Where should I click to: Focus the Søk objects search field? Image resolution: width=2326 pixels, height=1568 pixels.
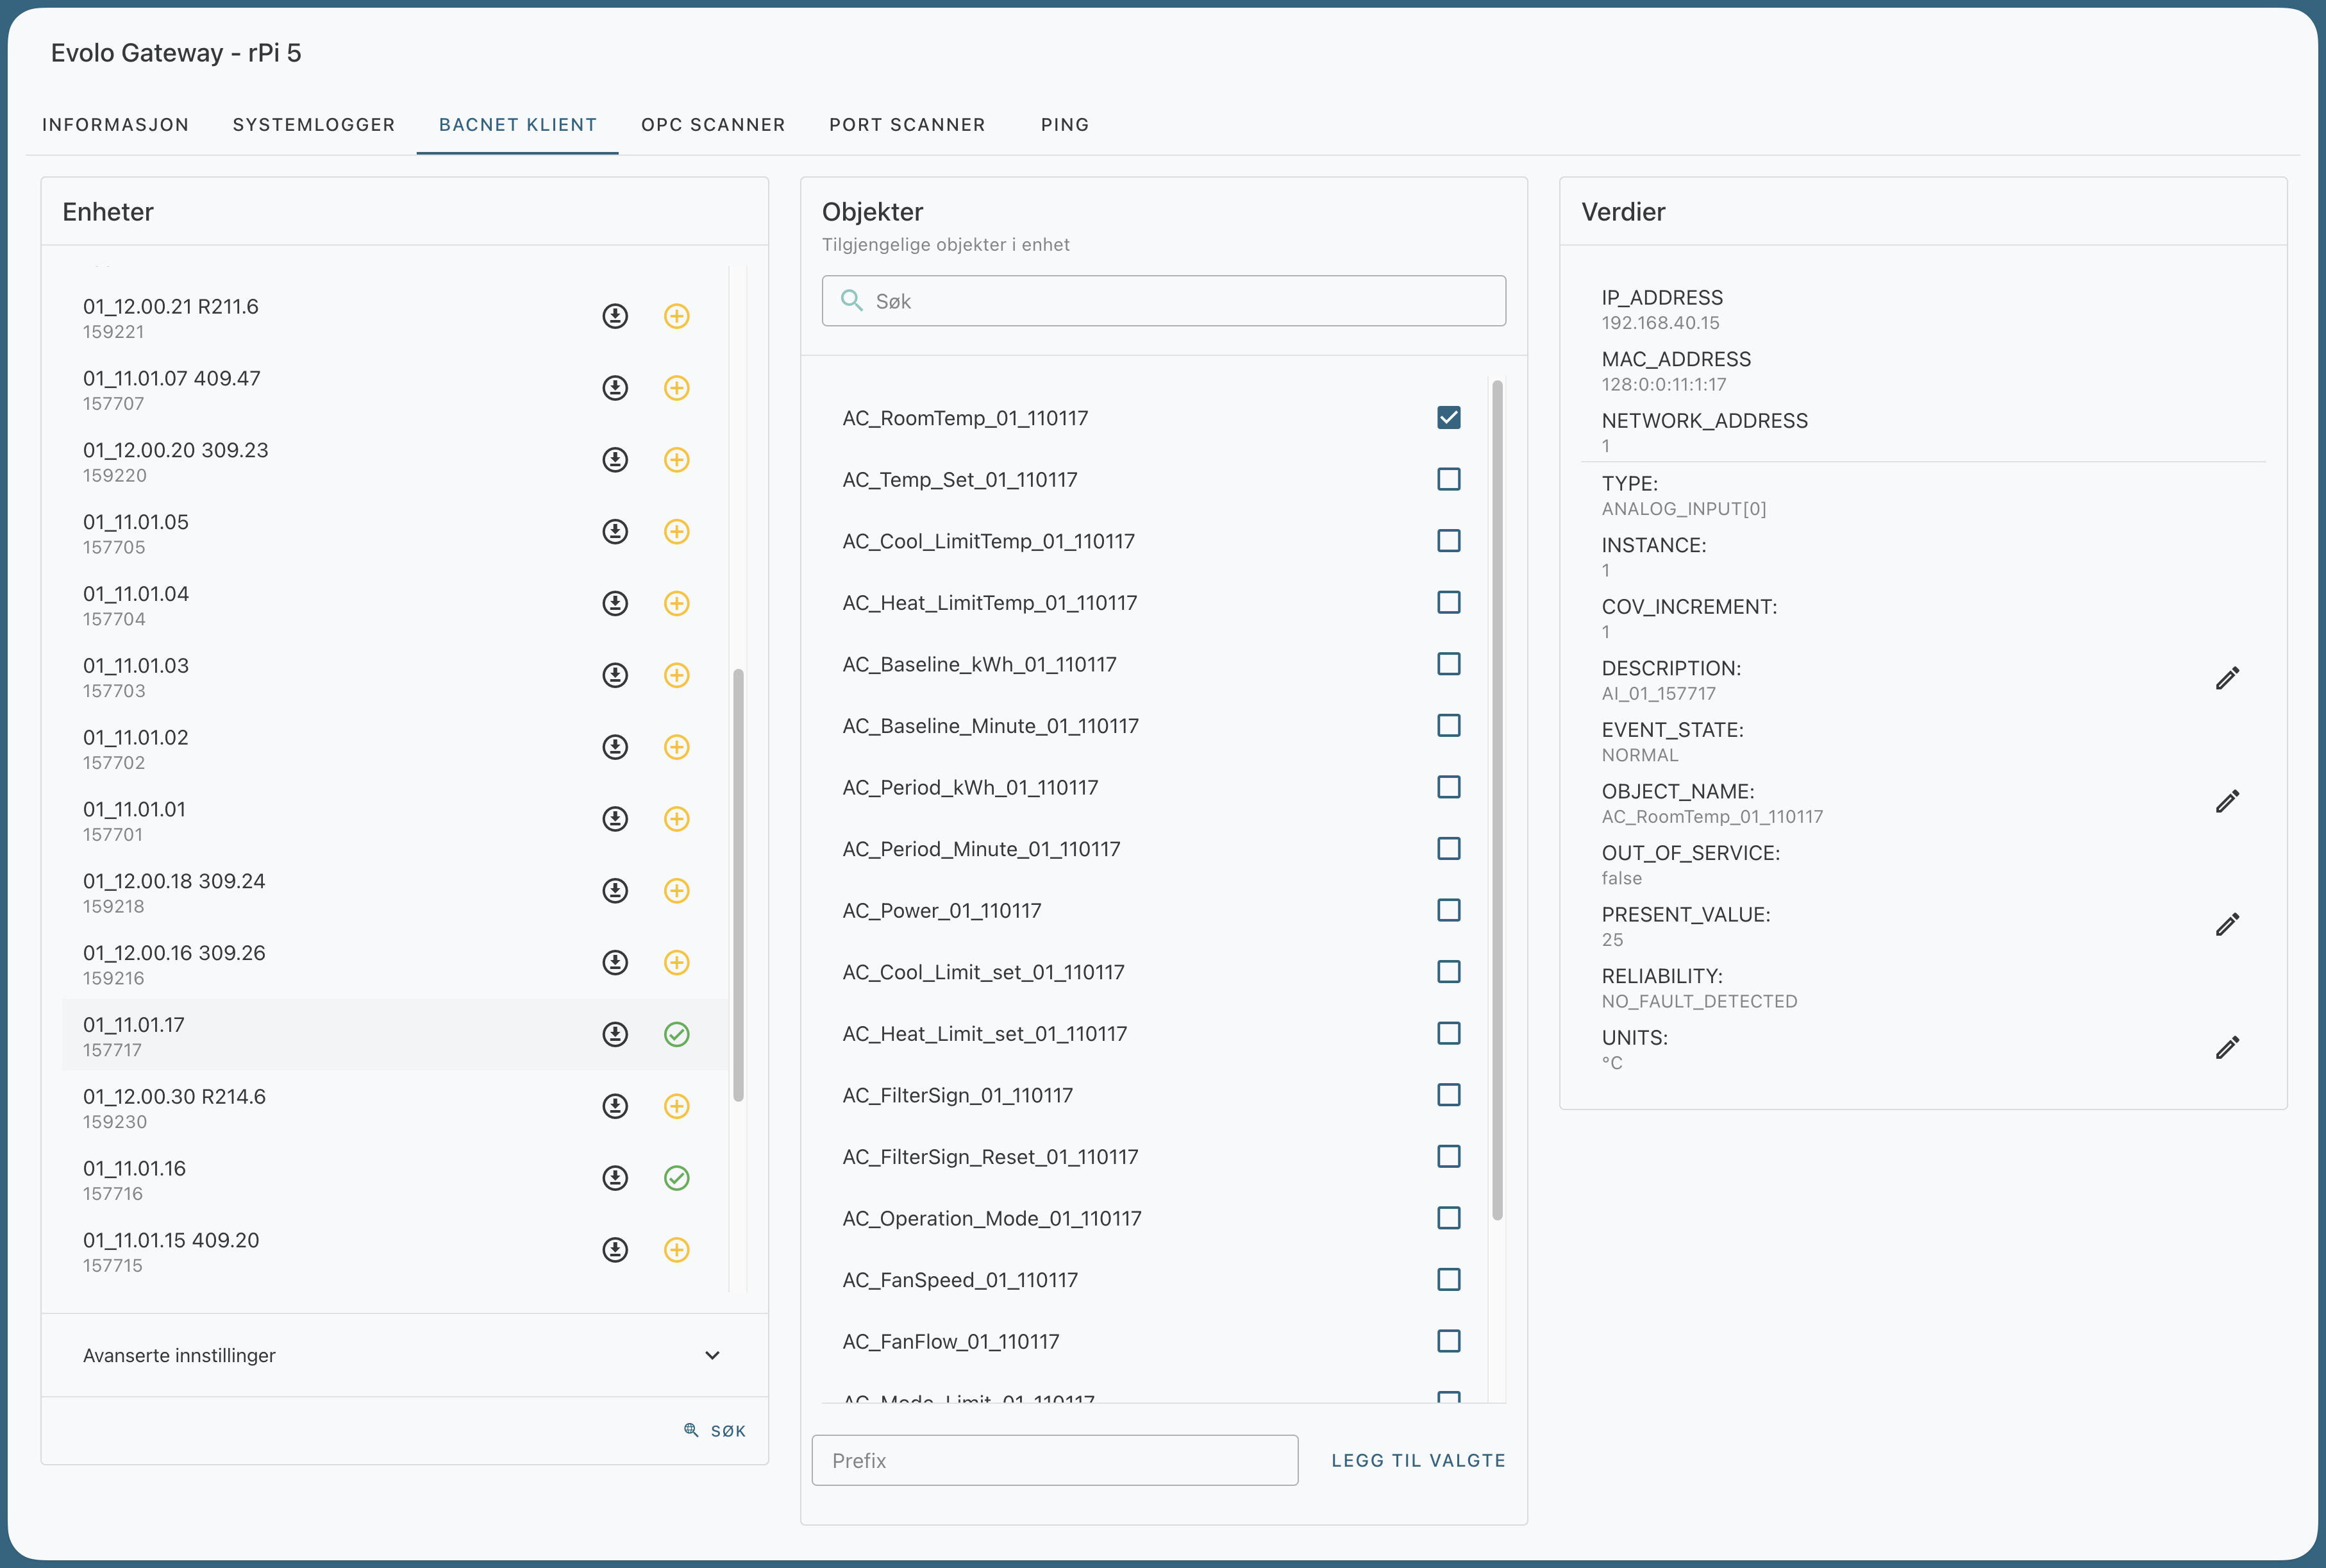pyautogui.click(x=1164, y=301)
